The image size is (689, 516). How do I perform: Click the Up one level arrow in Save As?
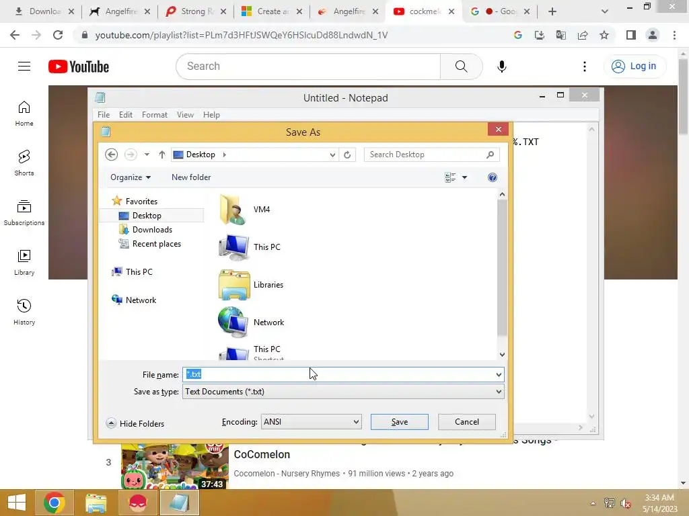(161, 155)
